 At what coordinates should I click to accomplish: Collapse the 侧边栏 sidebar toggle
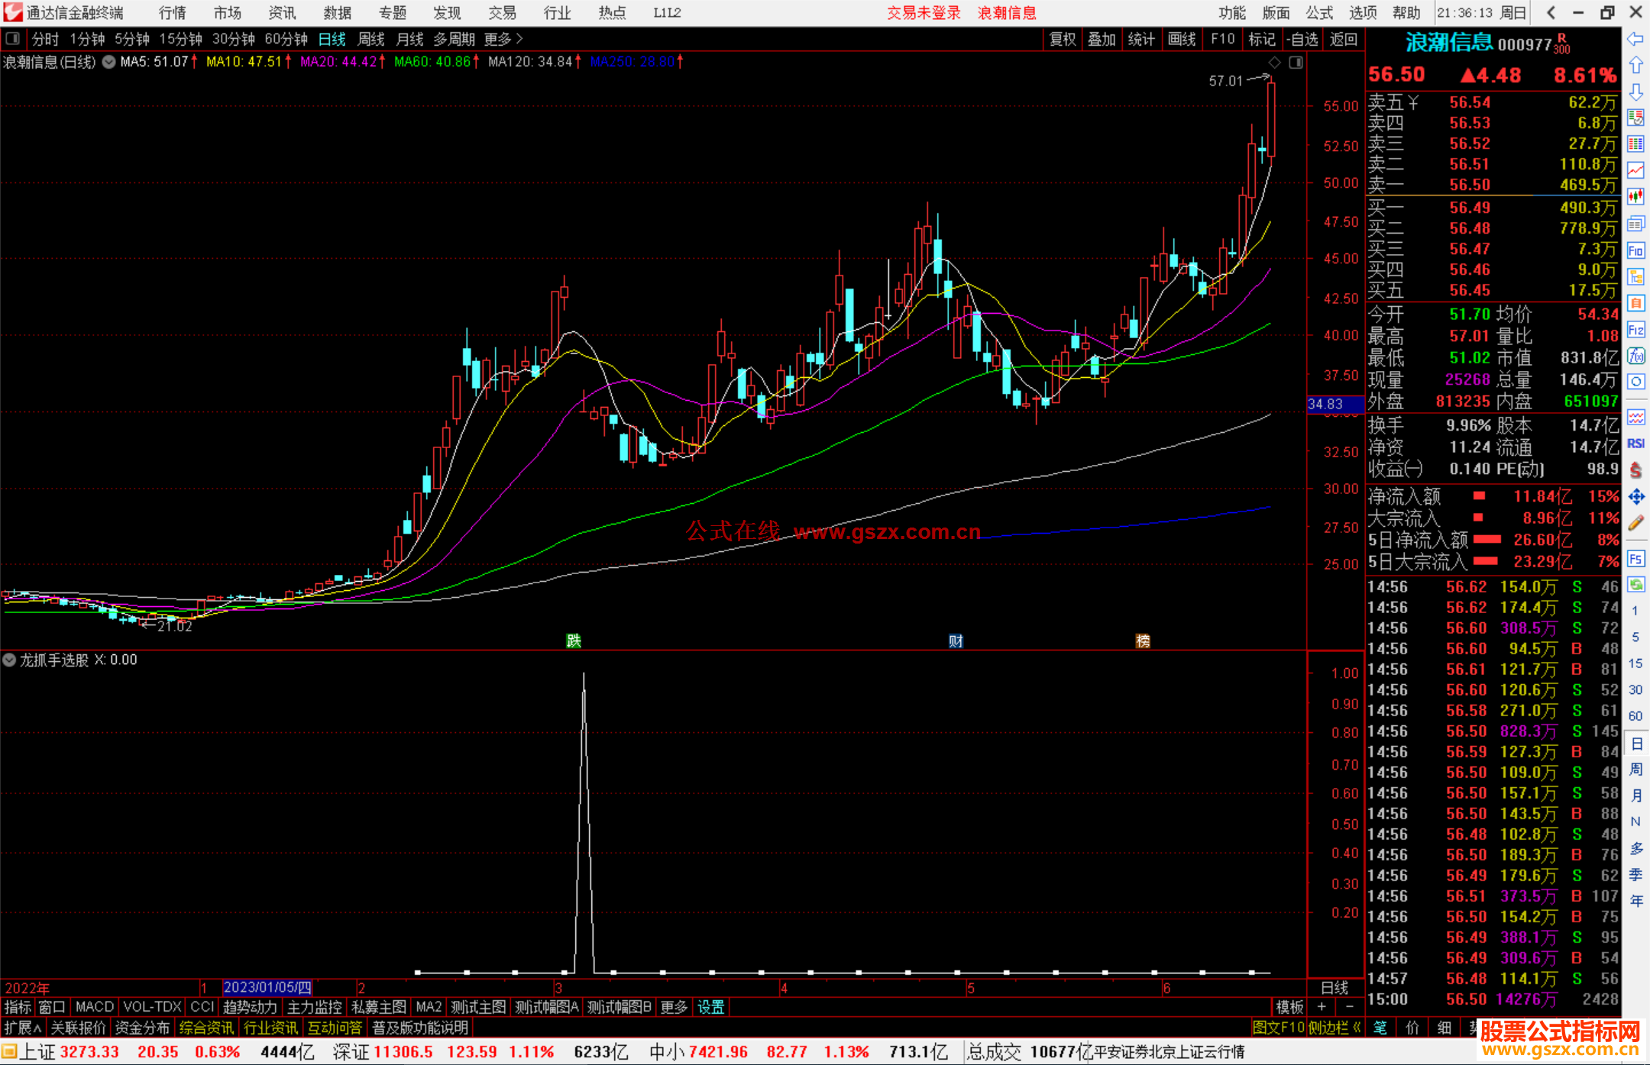pyautogui.click(x=1336, y=1028)
